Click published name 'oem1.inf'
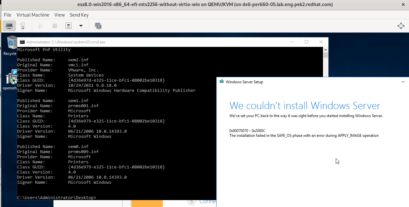409x207 pixels. (x=78, y=100)
